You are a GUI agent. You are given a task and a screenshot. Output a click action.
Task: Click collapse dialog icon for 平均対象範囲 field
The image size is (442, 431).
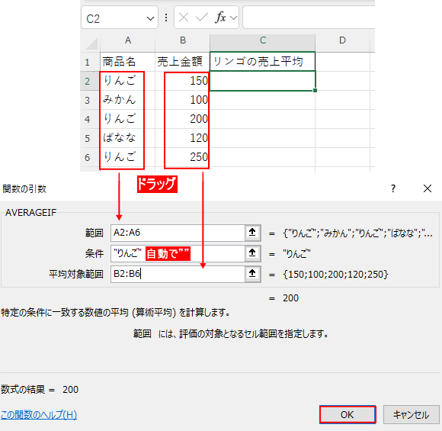pos(252,274)
